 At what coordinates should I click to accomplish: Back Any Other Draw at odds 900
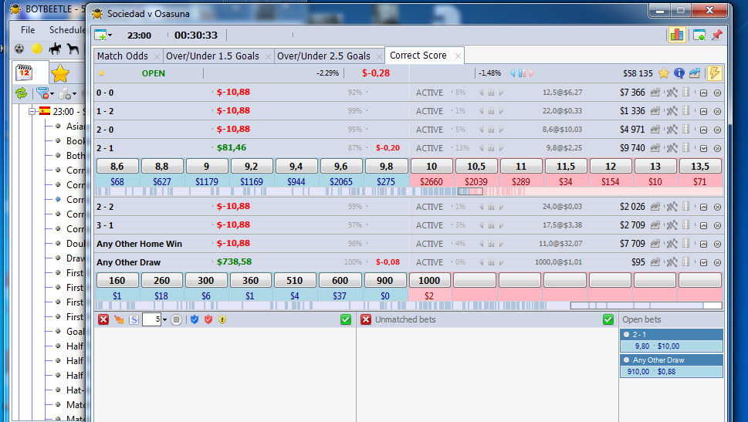point(384,280)
